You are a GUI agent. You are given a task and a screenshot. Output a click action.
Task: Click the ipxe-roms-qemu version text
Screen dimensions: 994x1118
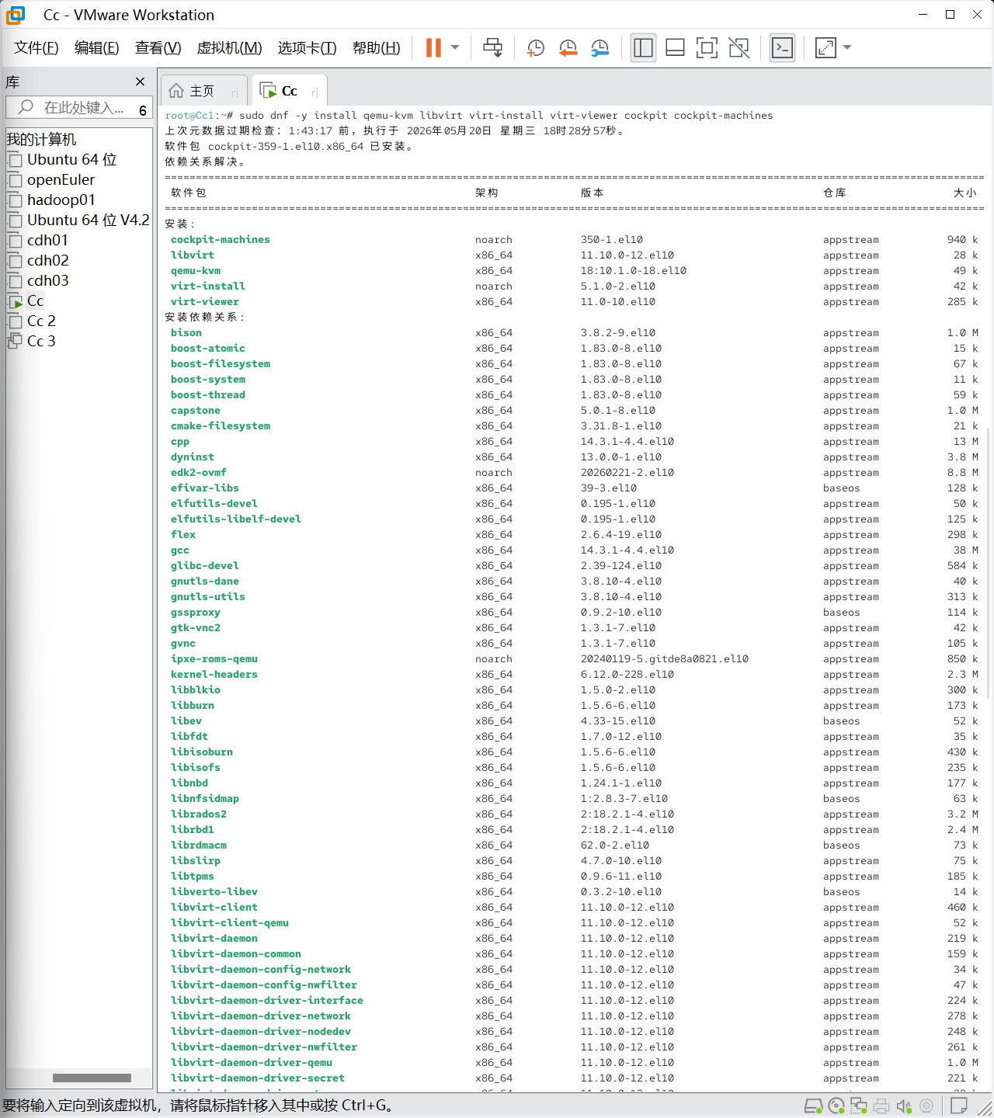tap(665, 659)
